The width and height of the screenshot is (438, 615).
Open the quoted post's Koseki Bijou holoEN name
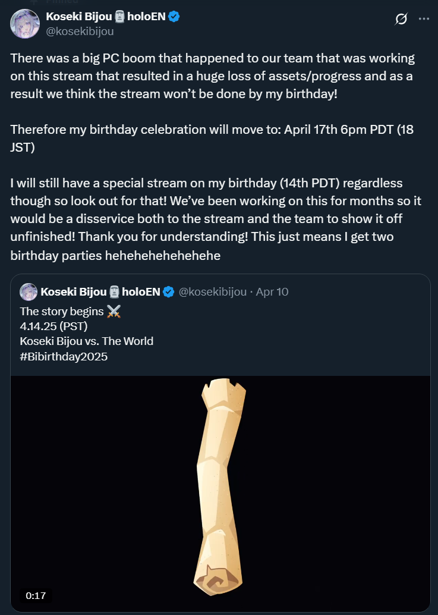[74, 292]
